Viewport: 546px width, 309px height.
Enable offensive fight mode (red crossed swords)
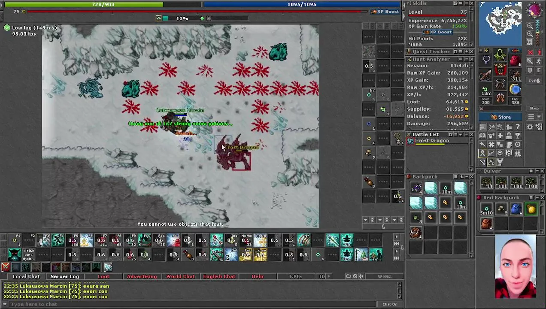pos(530,52)
